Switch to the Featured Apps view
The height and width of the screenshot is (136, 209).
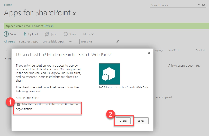(29, 42)
